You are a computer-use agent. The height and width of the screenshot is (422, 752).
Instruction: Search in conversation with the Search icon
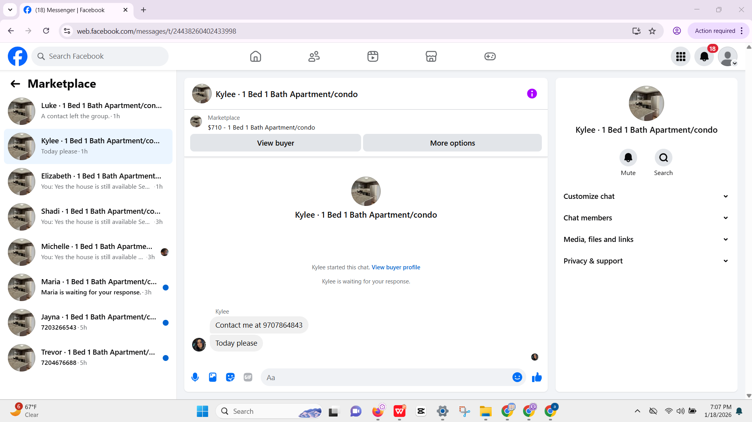pyautogui.click(x=663, y=158)
